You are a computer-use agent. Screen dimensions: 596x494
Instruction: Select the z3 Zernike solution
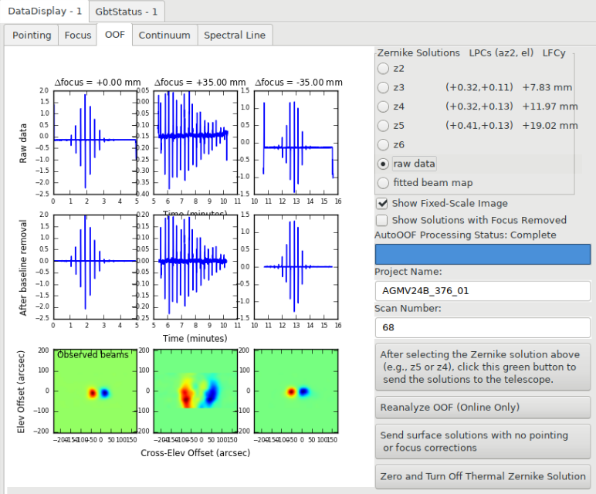click(383, 87)
